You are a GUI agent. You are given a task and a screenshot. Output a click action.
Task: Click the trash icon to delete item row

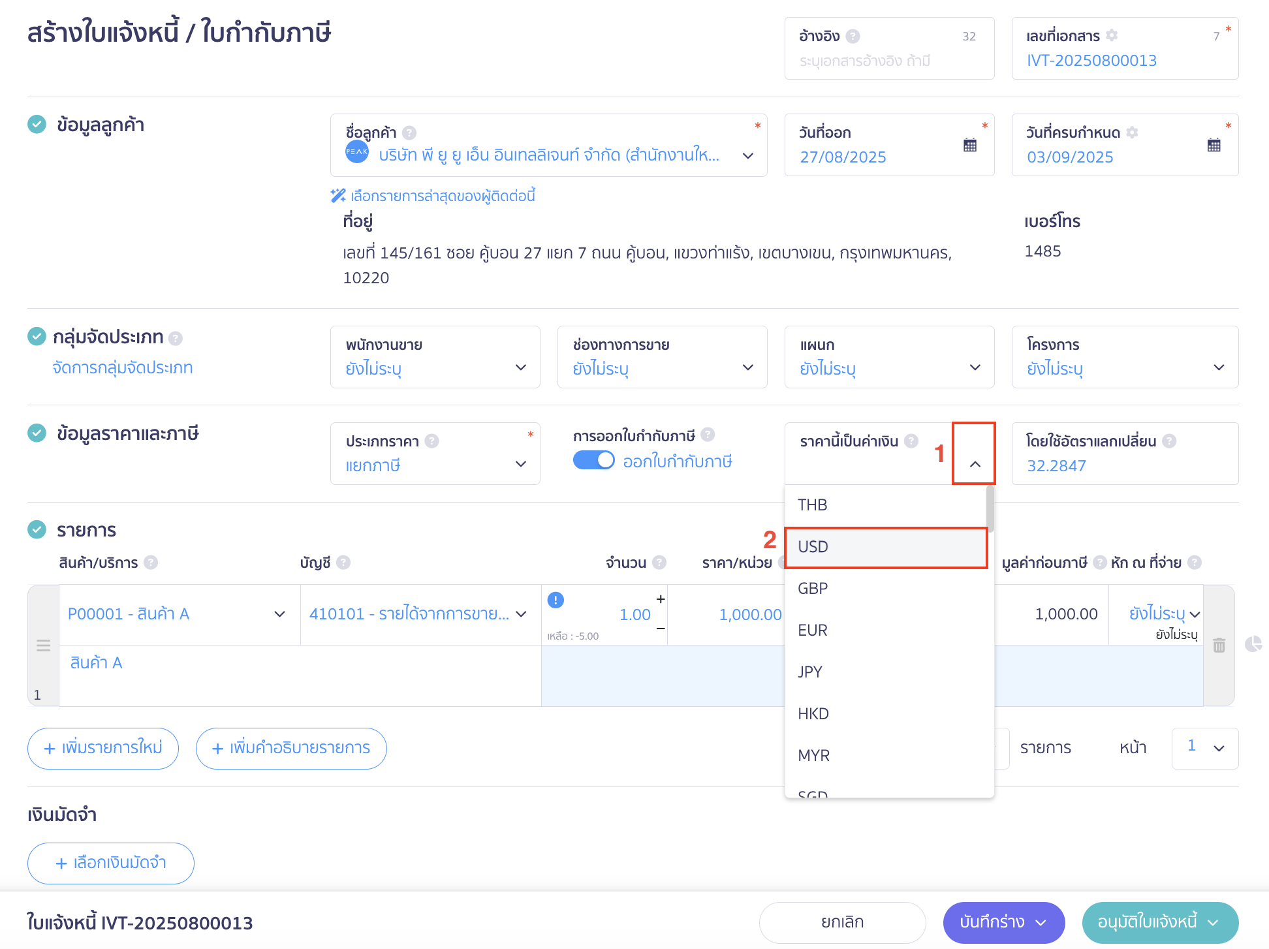click(1219, 646)
